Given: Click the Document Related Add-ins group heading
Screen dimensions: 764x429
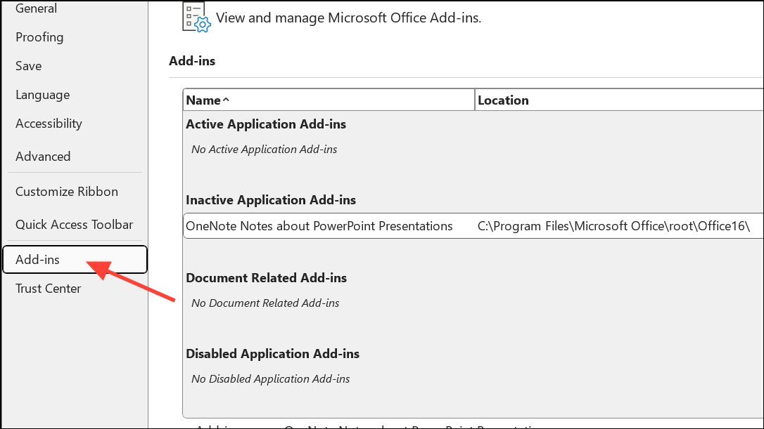Looking at the screenshot, I should pos(267,278).
